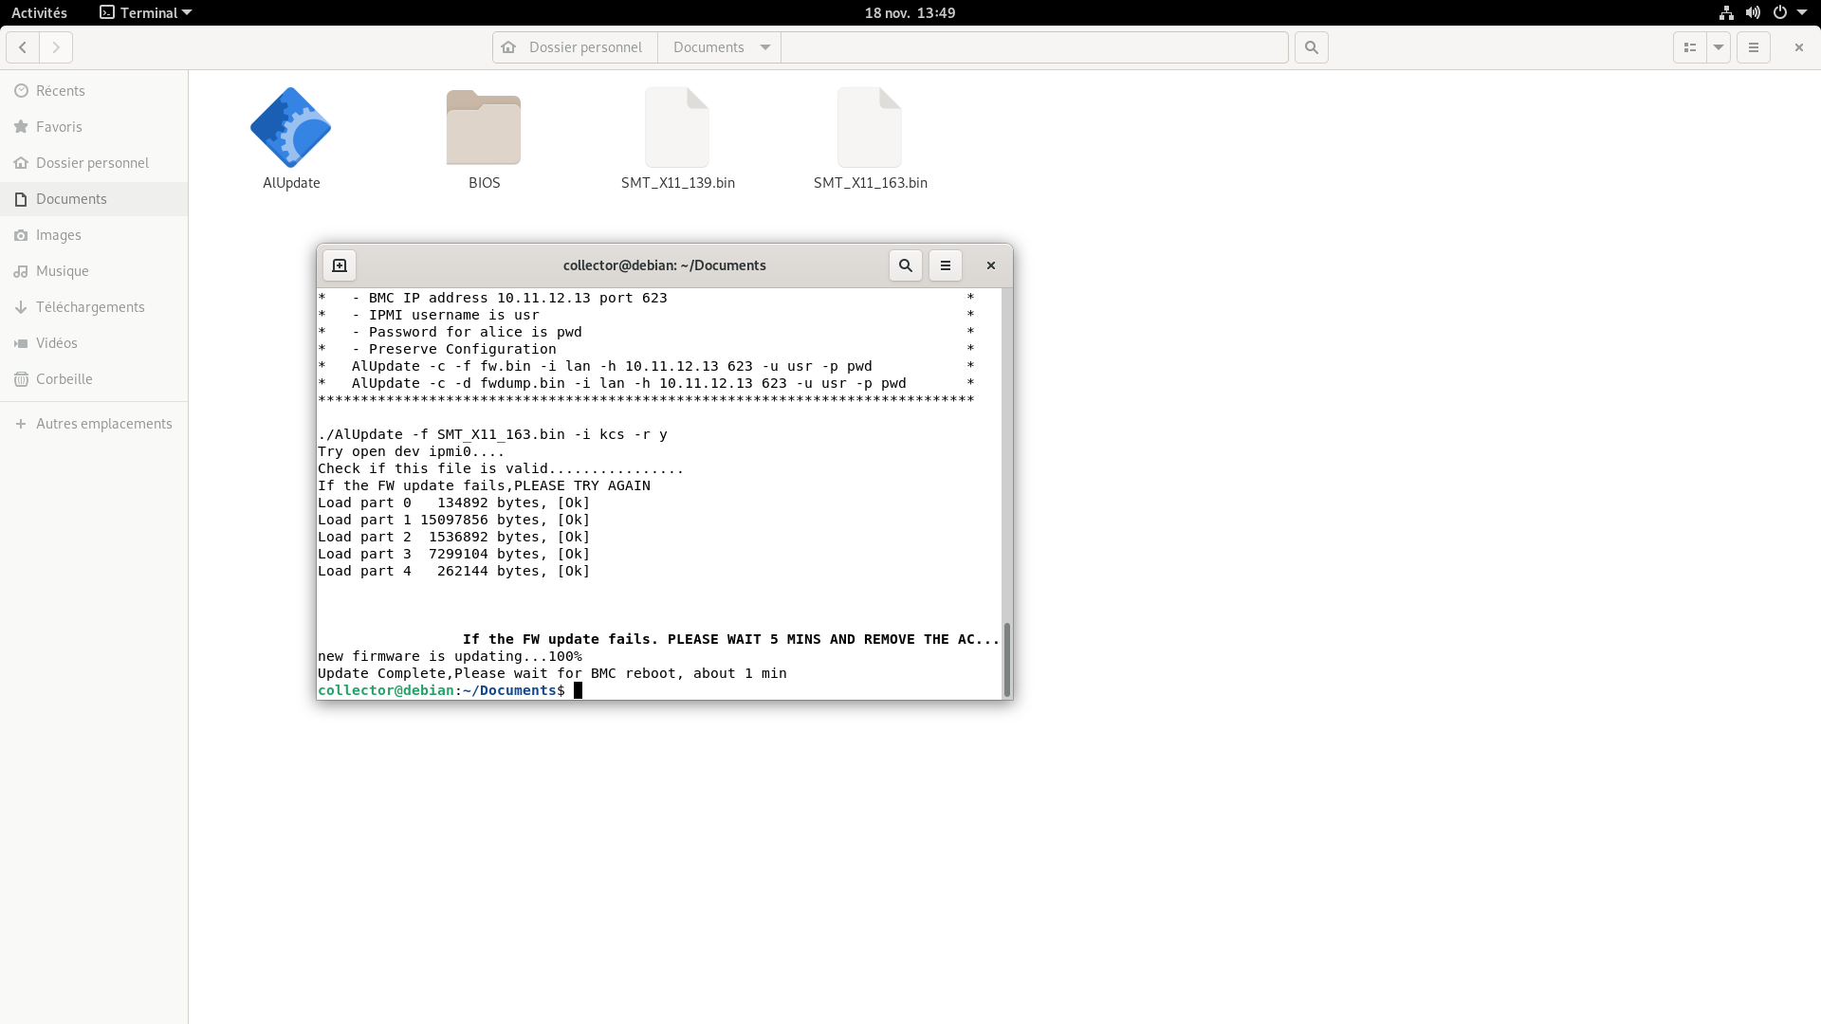Select Récents in sidebar
Viewport: 1821px width, 1024px height.
pos(94,91)
